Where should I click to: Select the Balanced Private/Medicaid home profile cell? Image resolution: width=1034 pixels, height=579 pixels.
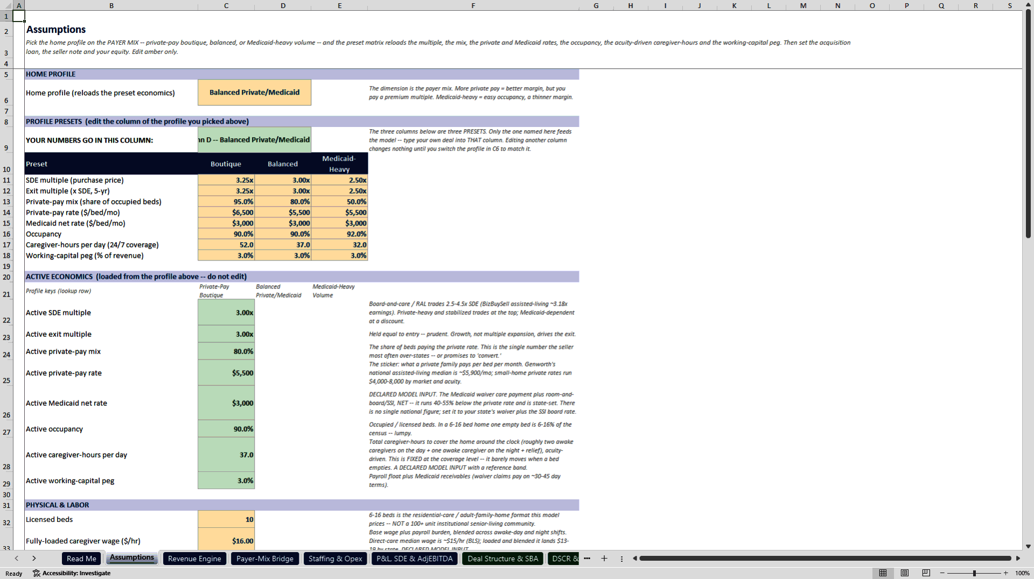254,93
